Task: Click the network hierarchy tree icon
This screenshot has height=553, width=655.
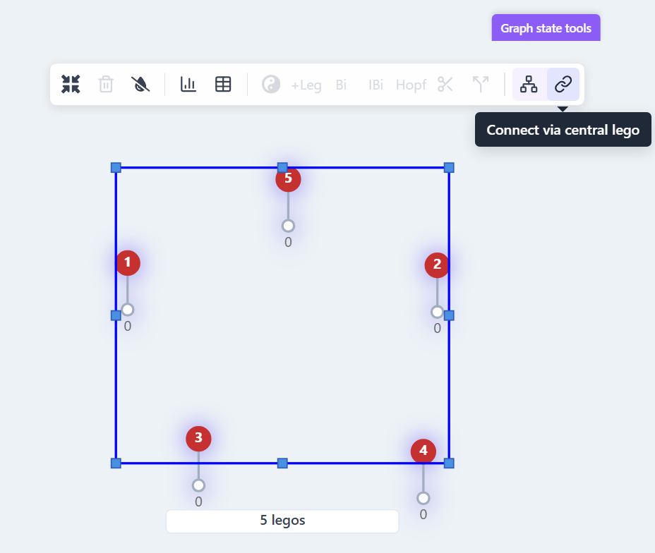Action: tap(529, 85)
